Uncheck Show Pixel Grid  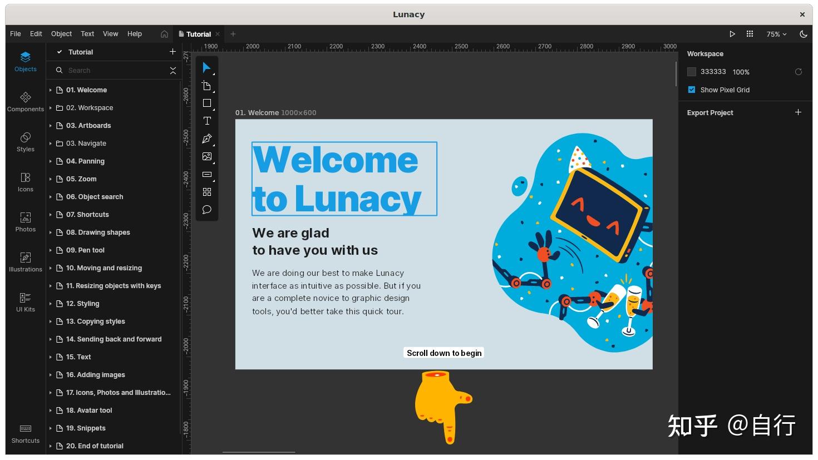(x=692, y=90)
